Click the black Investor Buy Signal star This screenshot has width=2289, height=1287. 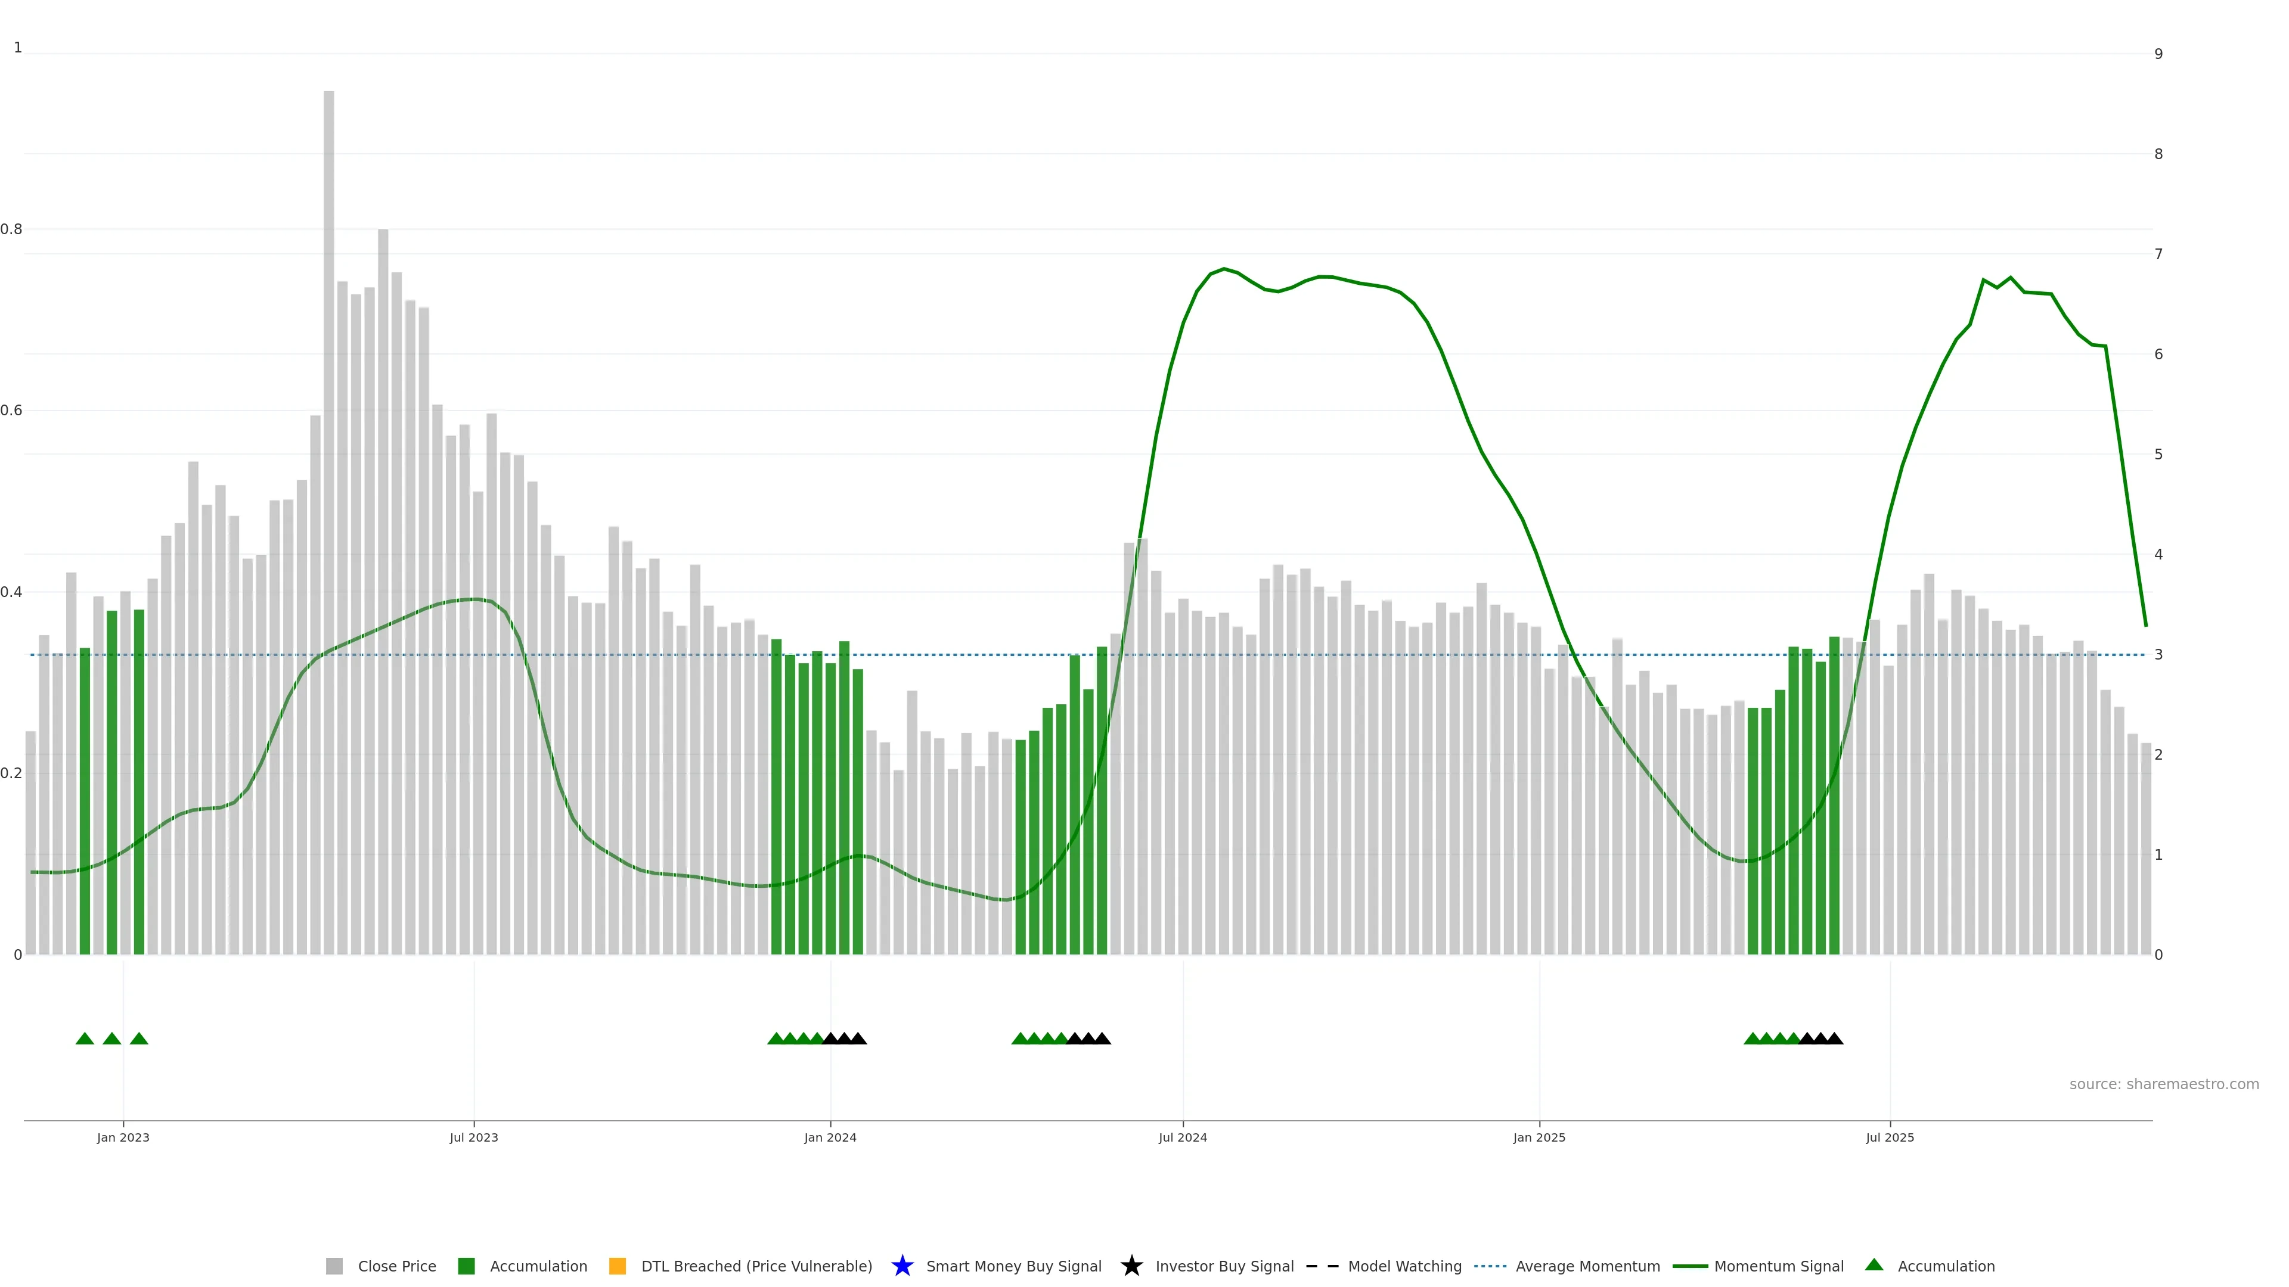coord(1131,1266)
